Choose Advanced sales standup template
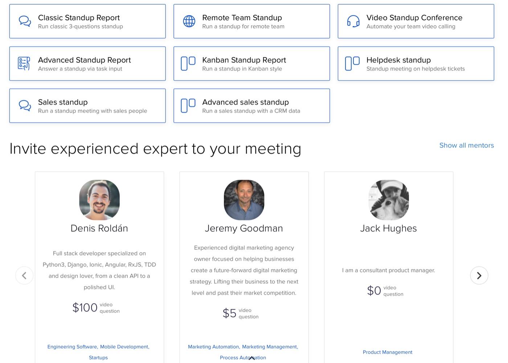Image resolution: width=508 pixels, height=363 pixels. 251,106
